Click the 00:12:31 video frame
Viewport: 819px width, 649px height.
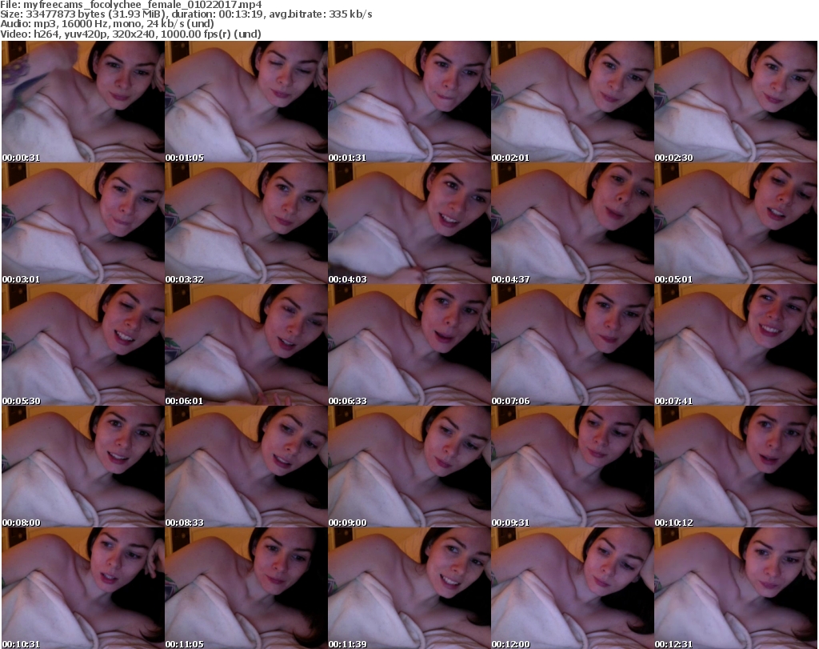pyautogui.click(x=736, y=588)
